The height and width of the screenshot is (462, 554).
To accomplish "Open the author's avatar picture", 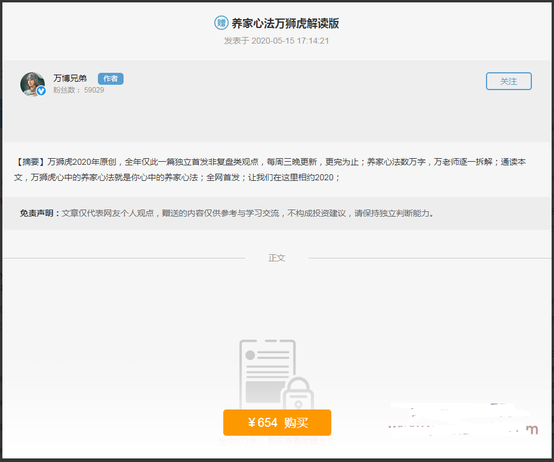I will pos(32,84).
